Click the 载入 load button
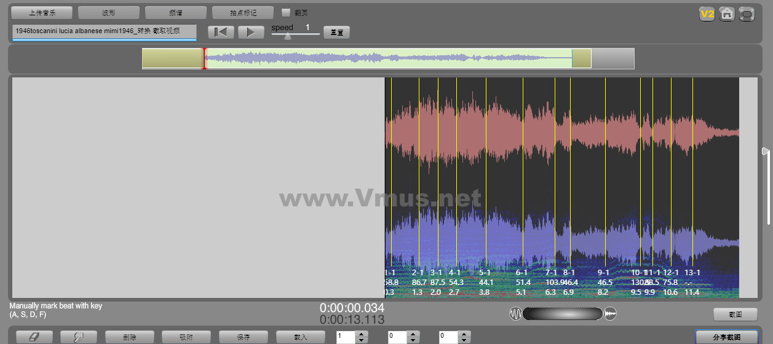 301,337
